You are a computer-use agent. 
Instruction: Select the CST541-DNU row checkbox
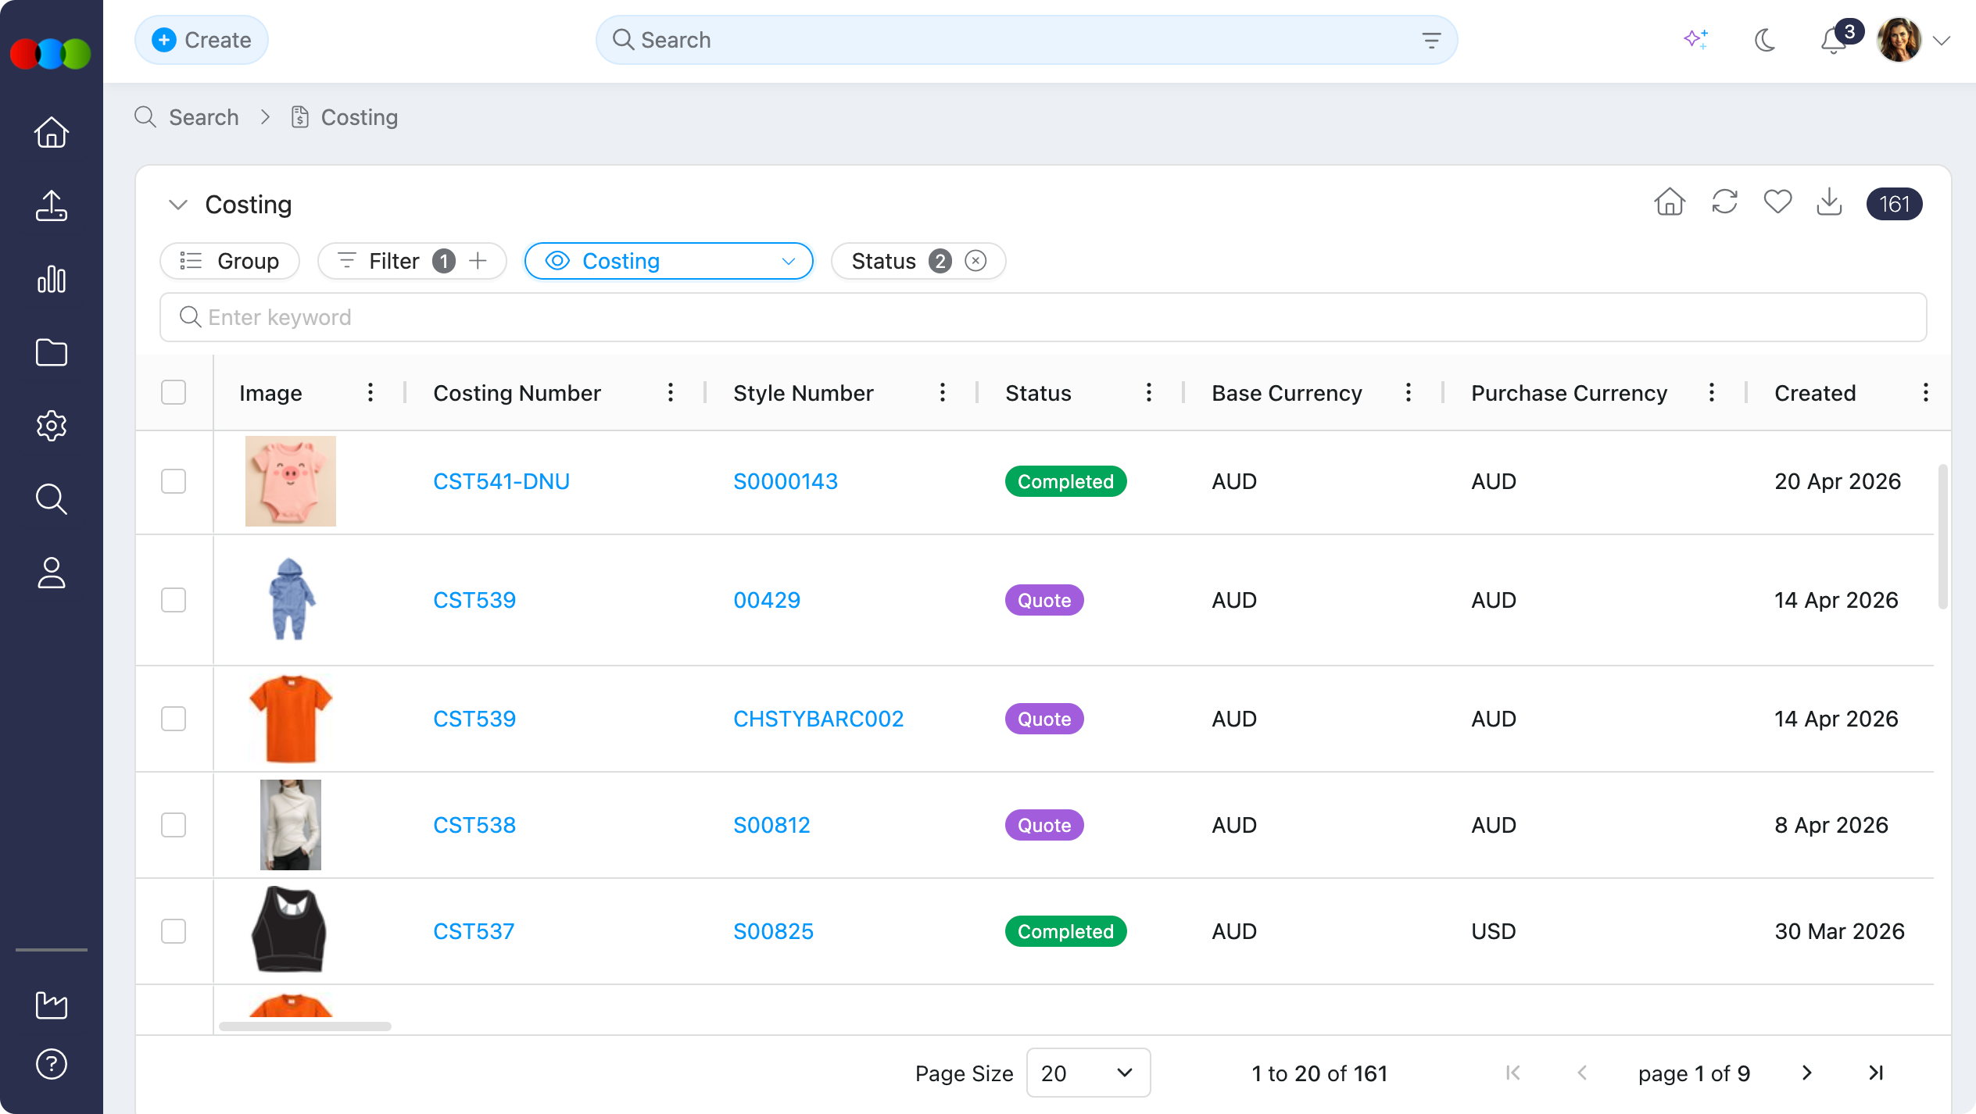point(174,481)
